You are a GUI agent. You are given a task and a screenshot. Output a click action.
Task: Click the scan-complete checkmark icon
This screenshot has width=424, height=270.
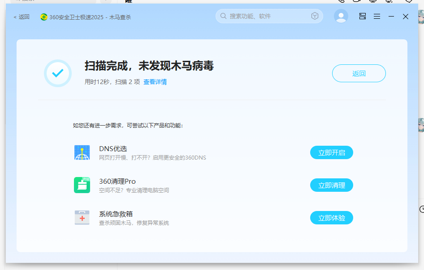58,73
